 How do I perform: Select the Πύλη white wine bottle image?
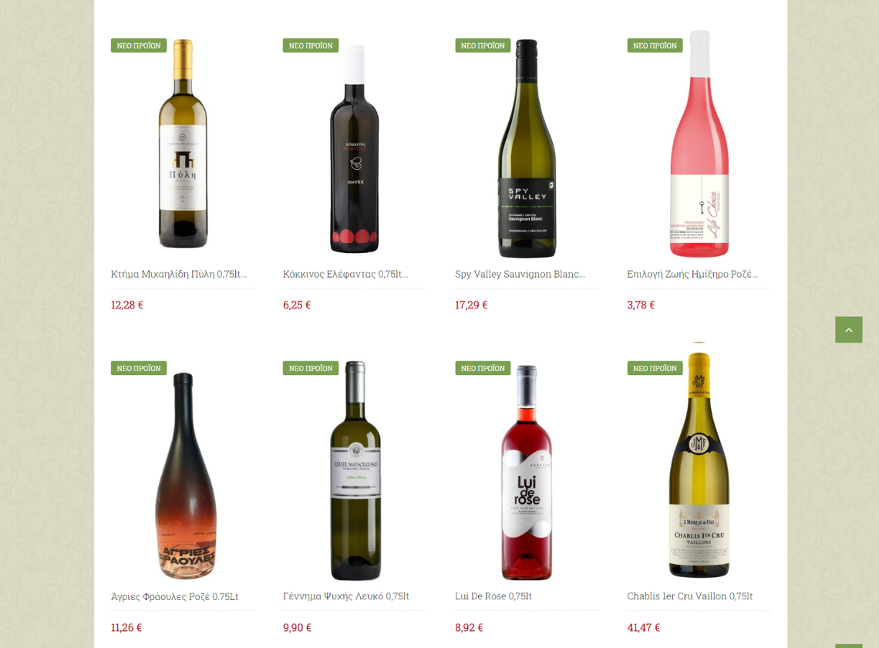click(183, 143)
